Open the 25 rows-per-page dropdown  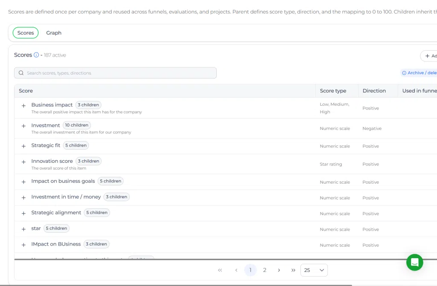click(314, 270)
